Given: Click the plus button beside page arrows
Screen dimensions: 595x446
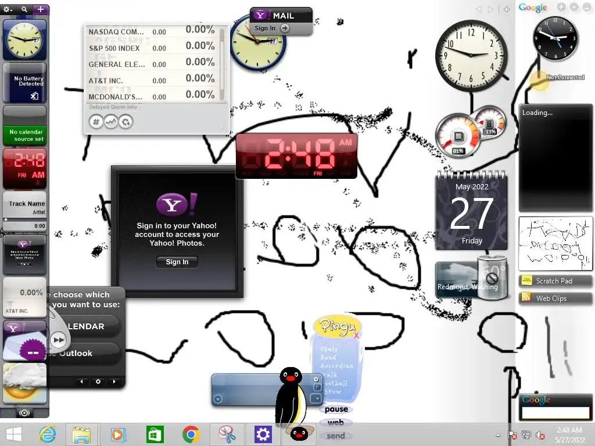Looking at the screenshot, I should tap(507, 9).
